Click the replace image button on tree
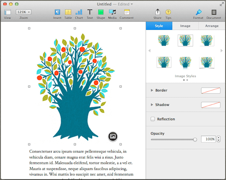 coord(113,136)
